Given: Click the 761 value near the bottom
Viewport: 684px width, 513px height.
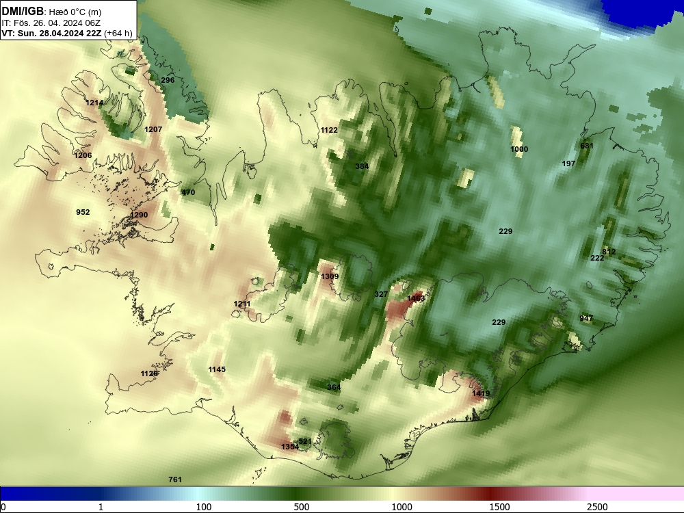Looking at the screenshot, I should coord(175,480).
